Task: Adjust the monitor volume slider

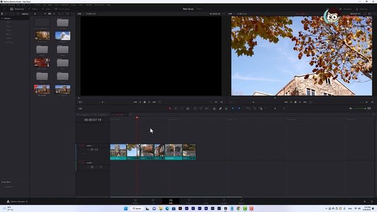Action: (x=359, y=108)
